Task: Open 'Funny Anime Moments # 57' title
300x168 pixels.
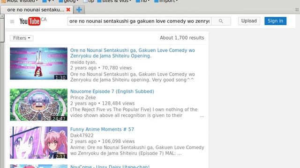Action: (x=102, y=129)
